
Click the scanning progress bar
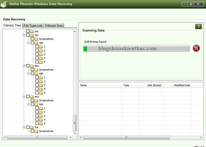point(137,48)
